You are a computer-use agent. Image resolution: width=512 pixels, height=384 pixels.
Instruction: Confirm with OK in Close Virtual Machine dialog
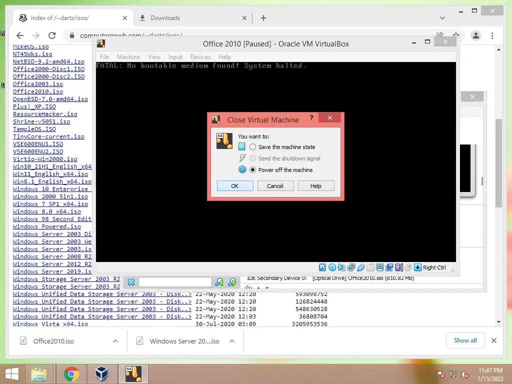pos(235,186)
